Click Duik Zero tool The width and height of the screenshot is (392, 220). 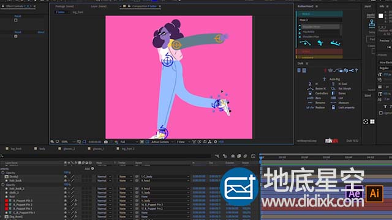pyautogui.click(x=314, y=98)
